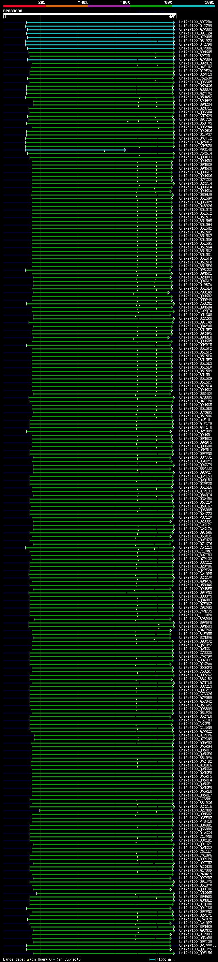Viewport: 218px width, 962px height.
Task: Select the UniRef100_P93149 label
Action: (196, 292)
